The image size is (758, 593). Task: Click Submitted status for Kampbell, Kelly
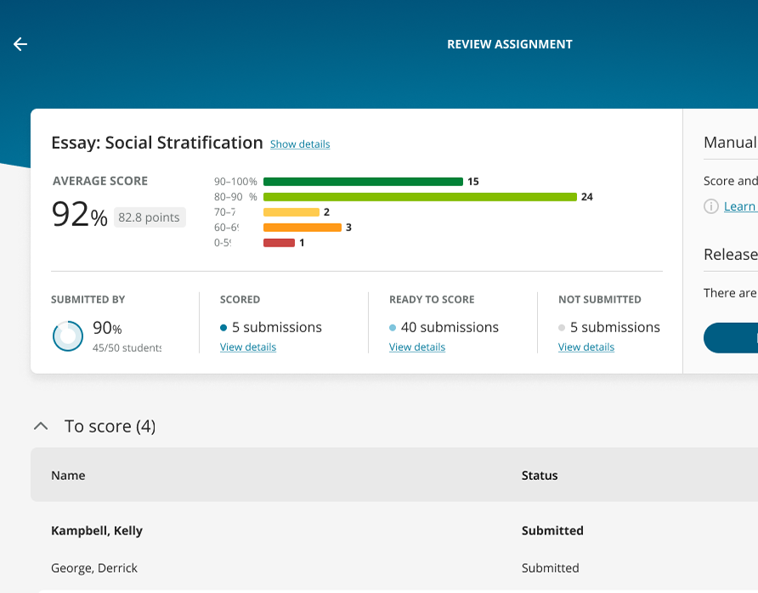(552, 531)
